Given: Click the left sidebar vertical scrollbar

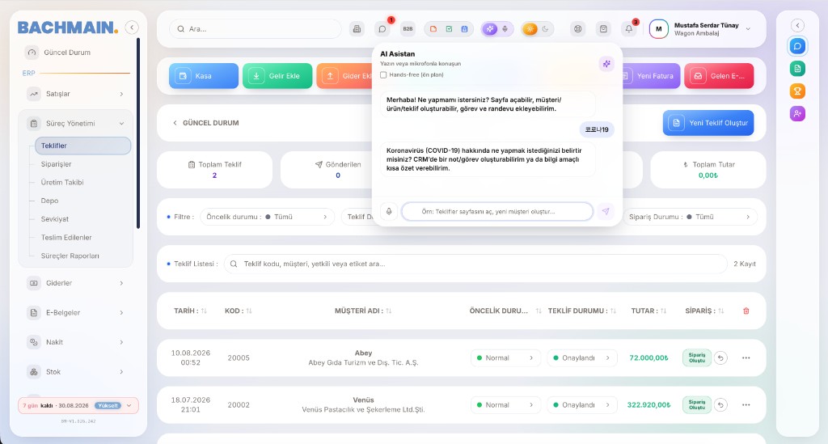Looking at the screenshot, I should (138, 133).
